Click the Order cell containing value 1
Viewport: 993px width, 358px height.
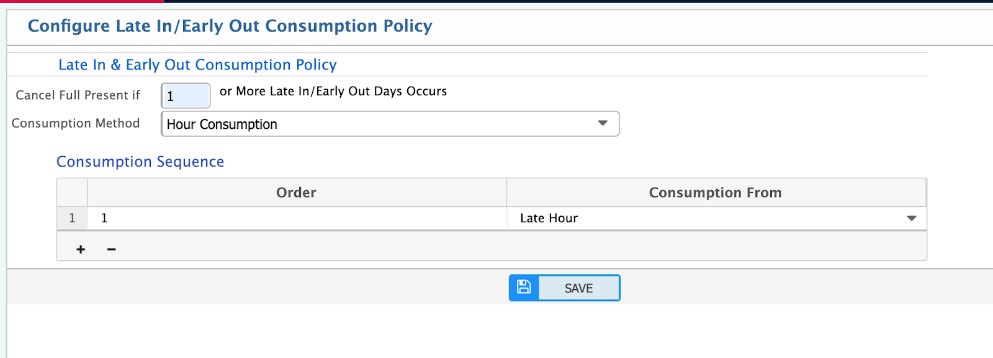[x=248, y=218]
